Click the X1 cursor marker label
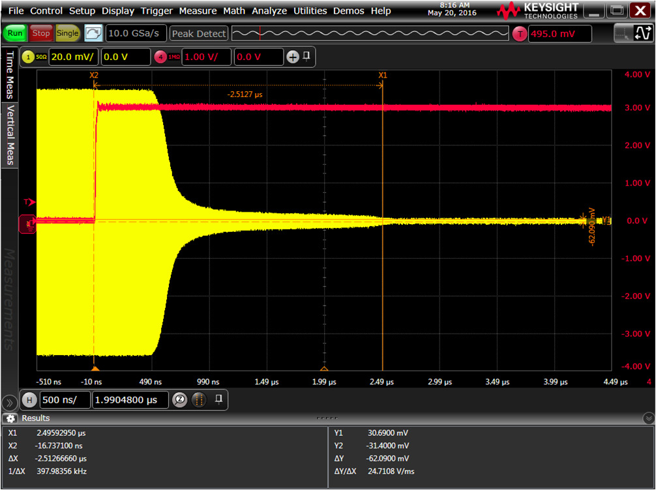The width and height of the screenshot is (656, 490). point(383,76)
